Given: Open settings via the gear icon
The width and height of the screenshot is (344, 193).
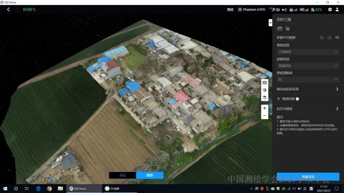Looking at the screenshot, I should (x=330, y=10).
